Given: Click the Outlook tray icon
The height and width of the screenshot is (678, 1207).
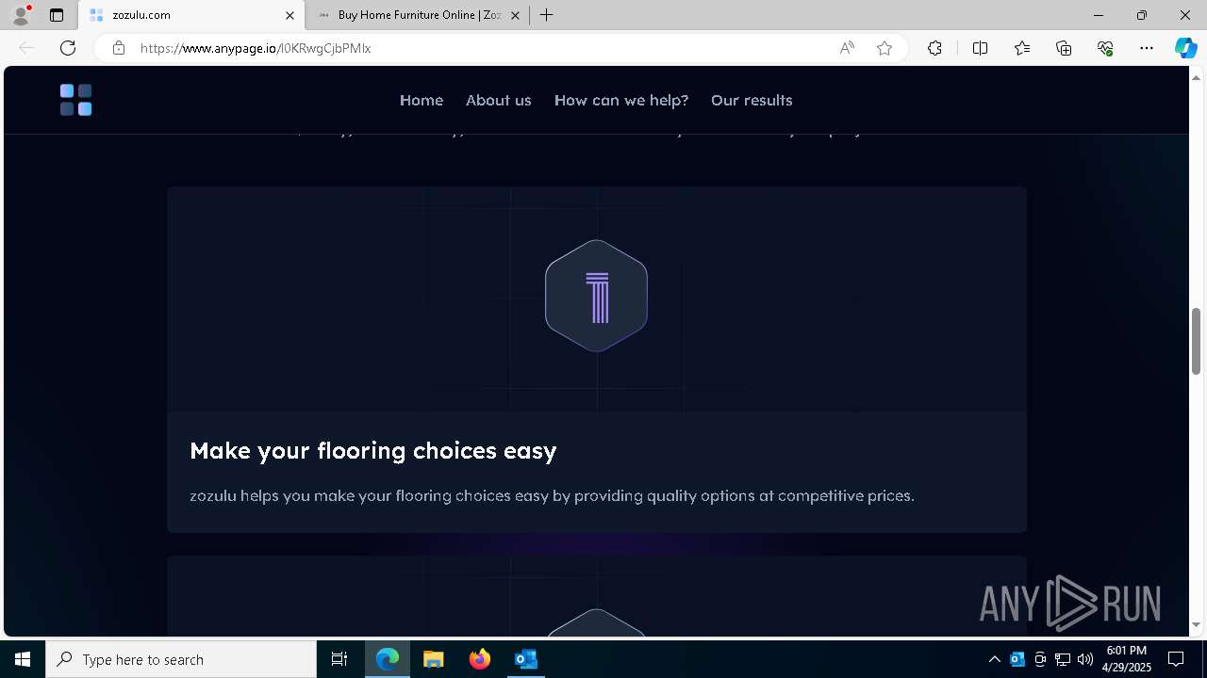Looking at the screenshot, I should [x=1017, y=659].
